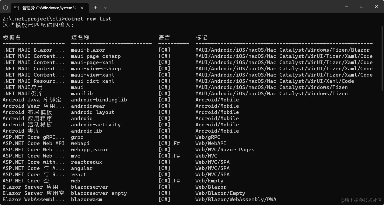Image resolution: width=384 pixels, height=205 pixels.
Task: Open a new terminal tab
Action: pos(95,8)
